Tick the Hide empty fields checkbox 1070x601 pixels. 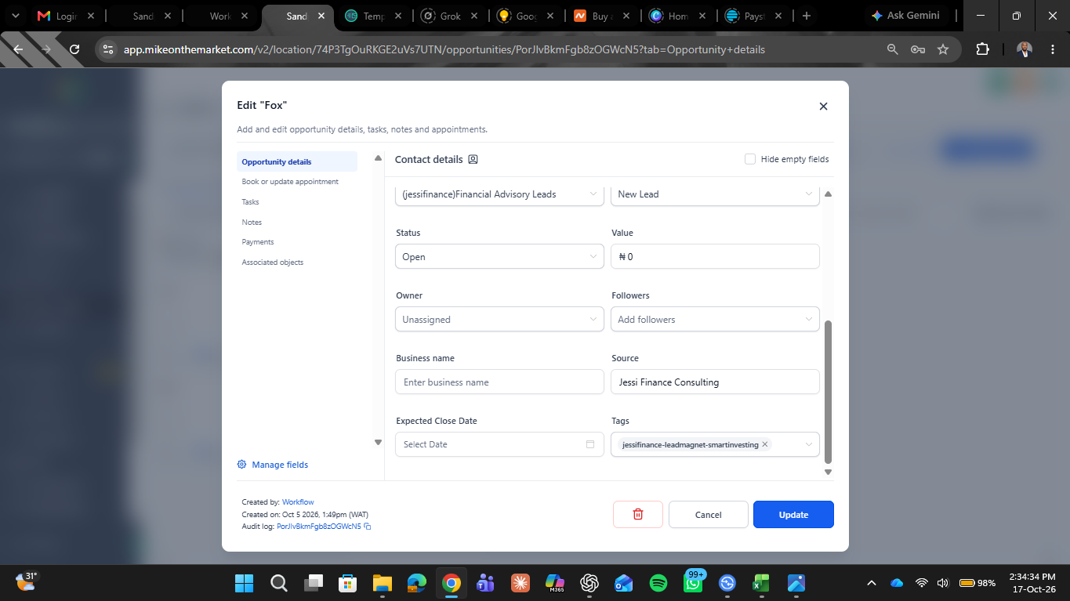pyautogui.click(x=750, y=159)
